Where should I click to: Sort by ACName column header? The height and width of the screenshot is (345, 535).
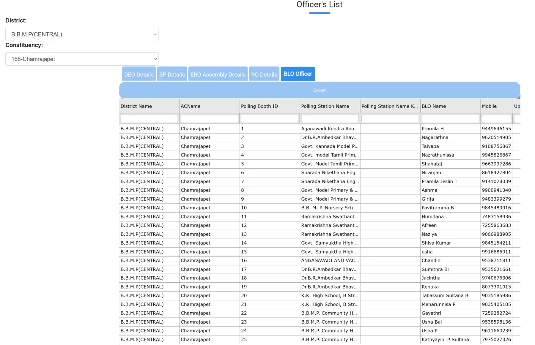pos(210,106)
